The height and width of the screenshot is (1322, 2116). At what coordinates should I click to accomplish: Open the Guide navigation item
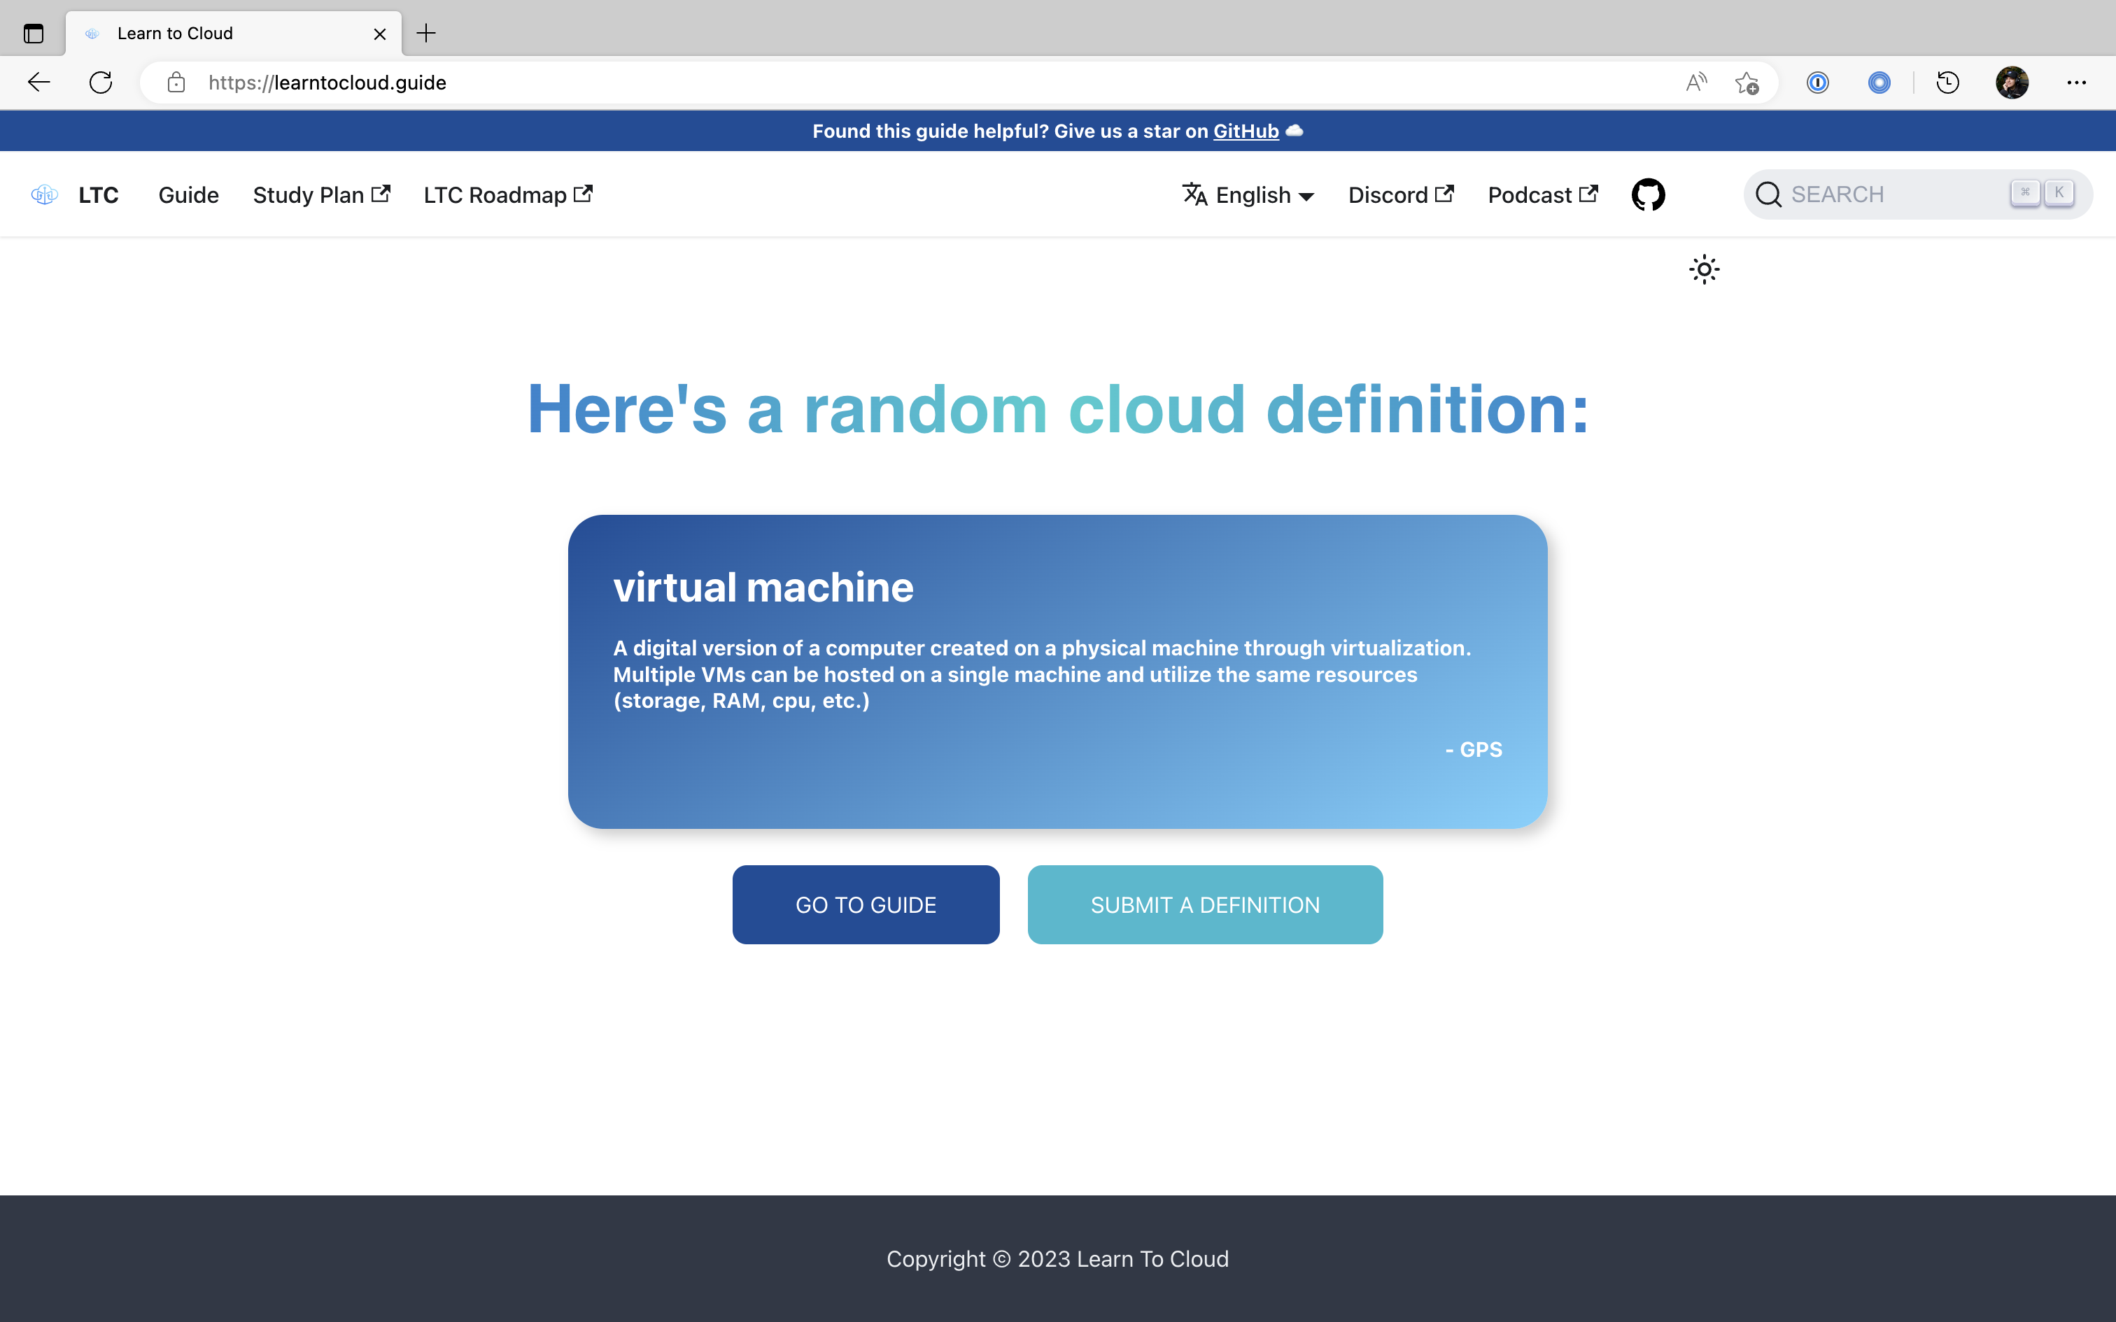[x=188, y=194]
